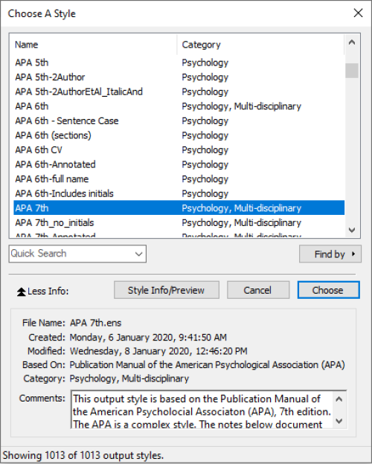Click the style list scrollbar thumb
Image resolution: width=372 pixels, height=464 pixels.
(x=352, y=71)
